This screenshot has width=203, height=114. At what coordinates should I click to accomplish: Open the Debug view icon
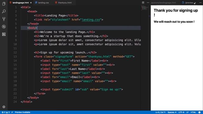[4, 27]
